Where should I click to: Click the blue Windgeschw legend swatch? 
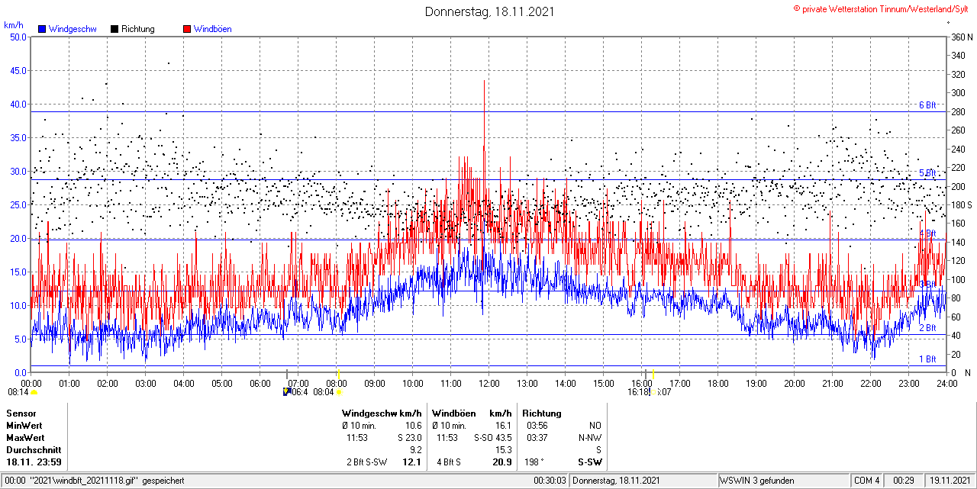coord(41,29)
